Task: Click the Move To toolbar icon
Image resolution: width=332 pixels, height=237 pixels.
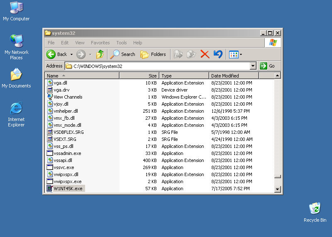Action: click(x=178, y=54)
